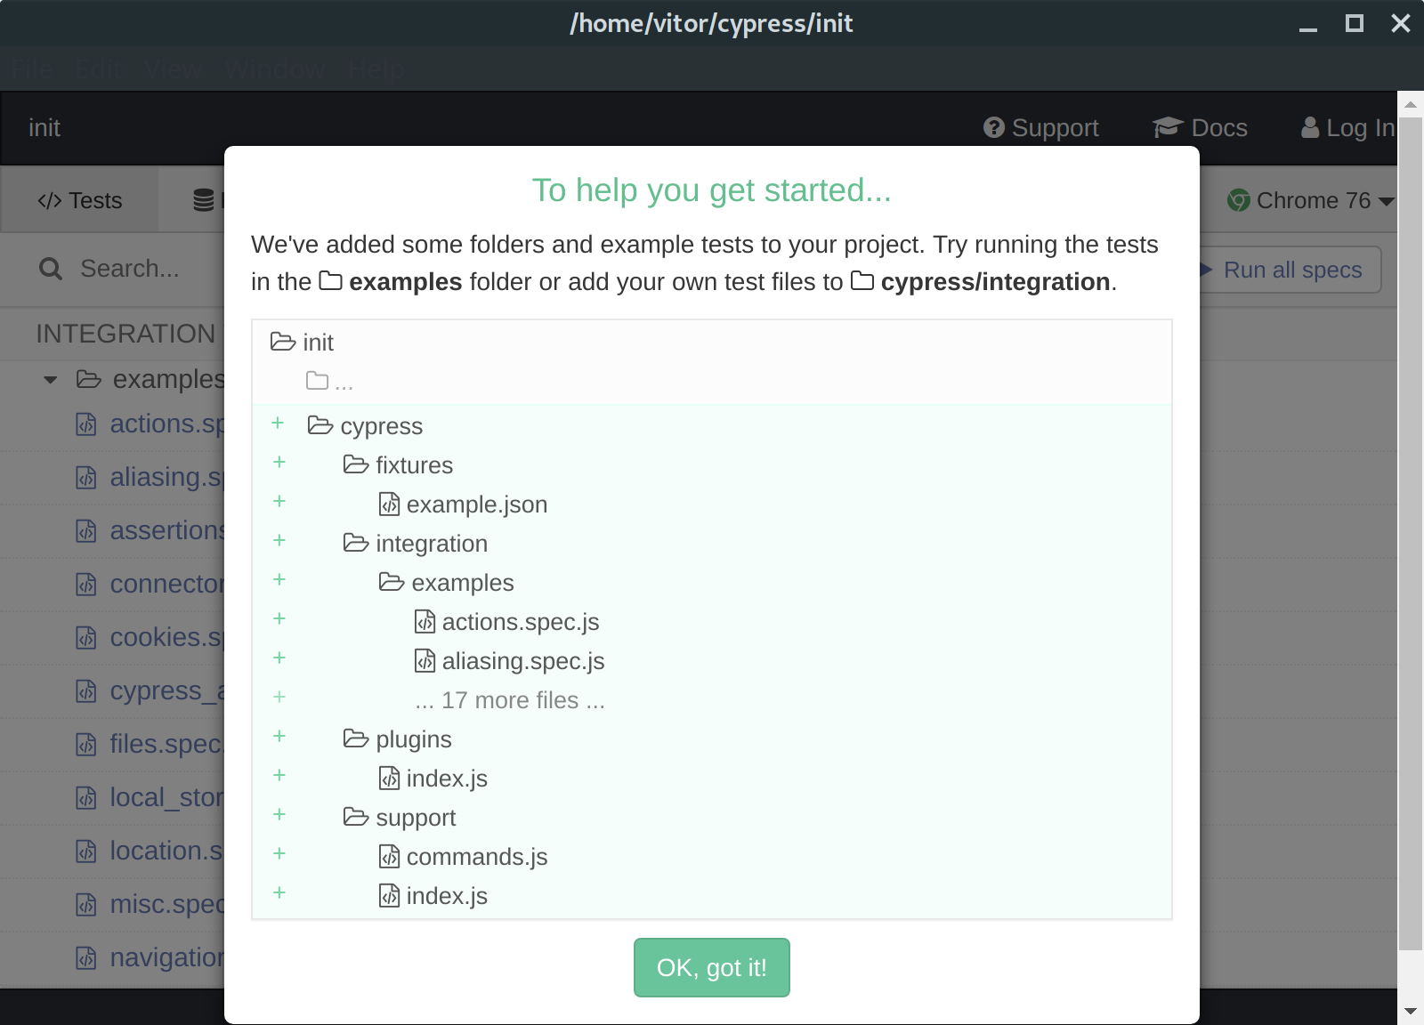Click the actions.spec.js file icon in modal

(x=425, y=621)
